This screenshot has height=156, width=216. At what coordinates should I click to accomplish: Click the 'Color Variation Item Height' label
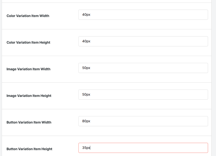tap(28, 42)
